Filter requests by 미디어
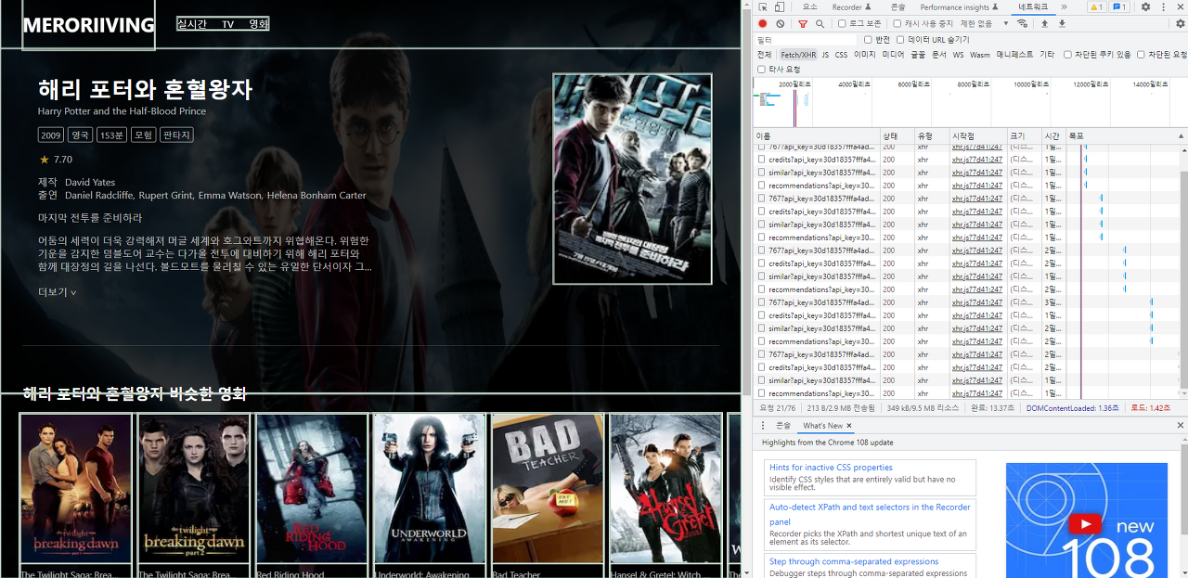Screen dimensions: 1188x578 [x=893, y=55]
